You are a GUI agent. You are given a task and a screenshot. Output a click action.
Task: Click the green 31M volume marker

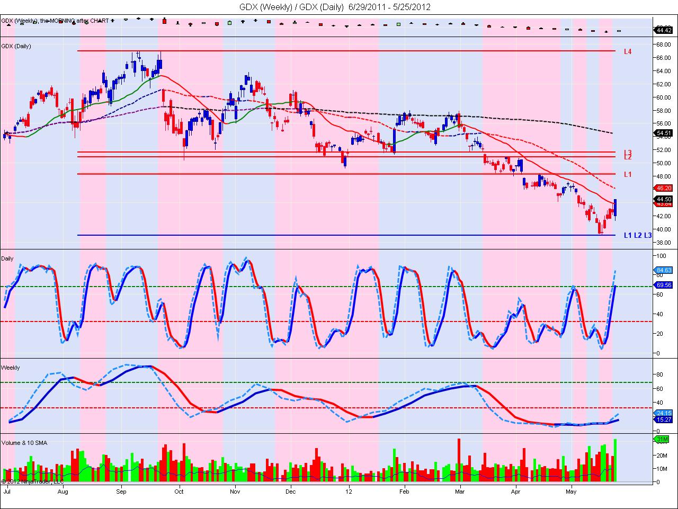[661, 439]
